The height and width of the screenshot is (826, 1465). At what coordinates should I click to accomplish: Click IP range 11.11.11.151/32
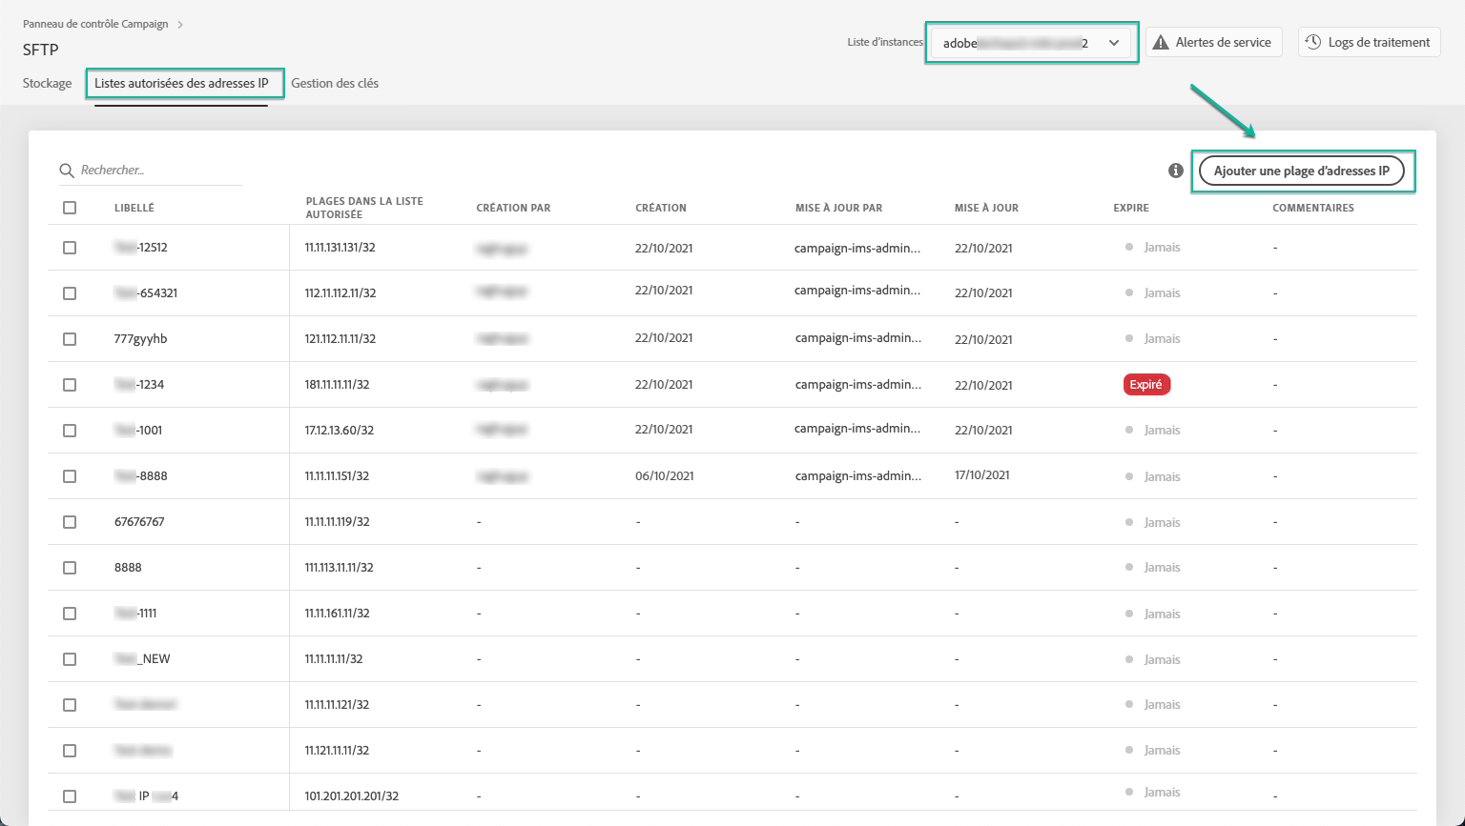[338, 476]
